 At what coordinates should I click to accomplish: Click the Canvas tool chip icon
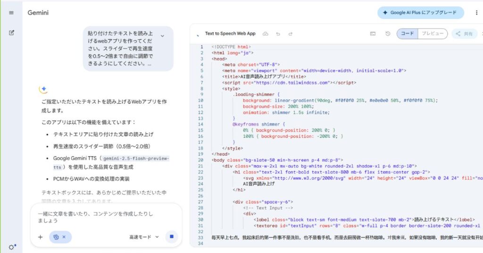click(x=56, y=237)
